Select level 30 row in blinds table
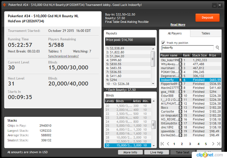 pos(128,145)
